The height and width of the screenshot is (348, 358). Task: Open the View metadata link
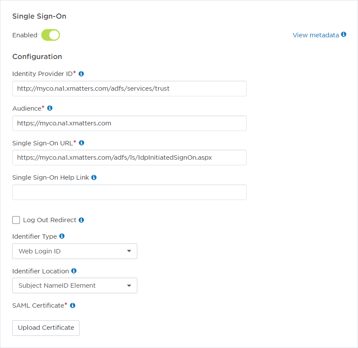click(x=315, y=35)
